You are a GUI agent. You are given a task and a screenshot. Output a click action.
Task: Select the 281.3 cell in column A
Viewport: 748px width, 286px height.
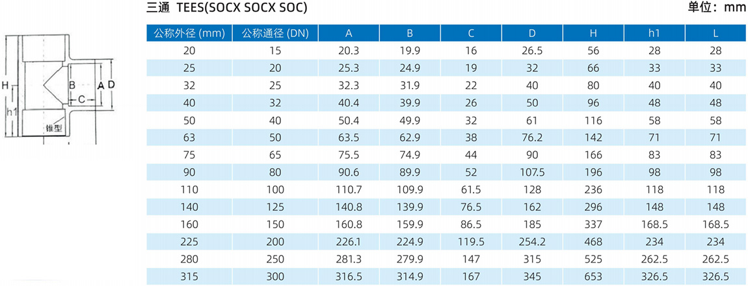[349, 259]
